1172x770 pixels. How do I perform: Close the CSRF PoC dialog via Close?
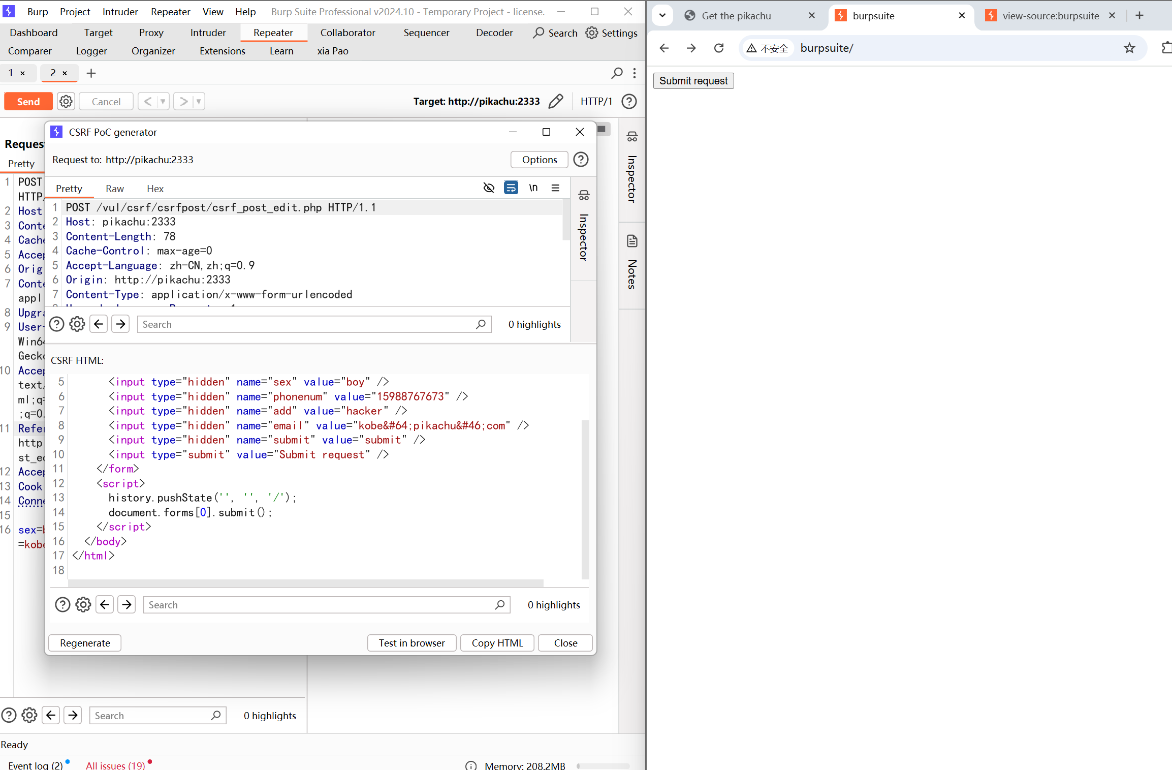565,643
